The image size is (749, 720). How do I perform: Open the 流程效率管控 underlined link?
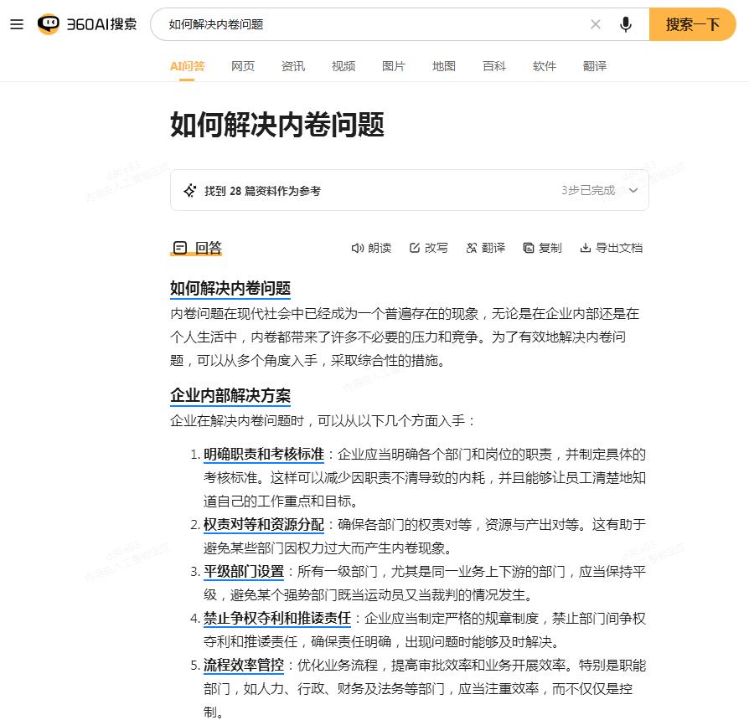243,666
